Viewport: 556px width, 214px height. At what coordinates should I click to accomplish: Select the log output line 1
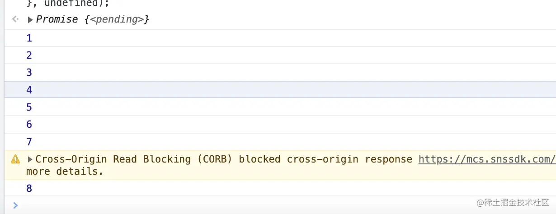[280, 38]
